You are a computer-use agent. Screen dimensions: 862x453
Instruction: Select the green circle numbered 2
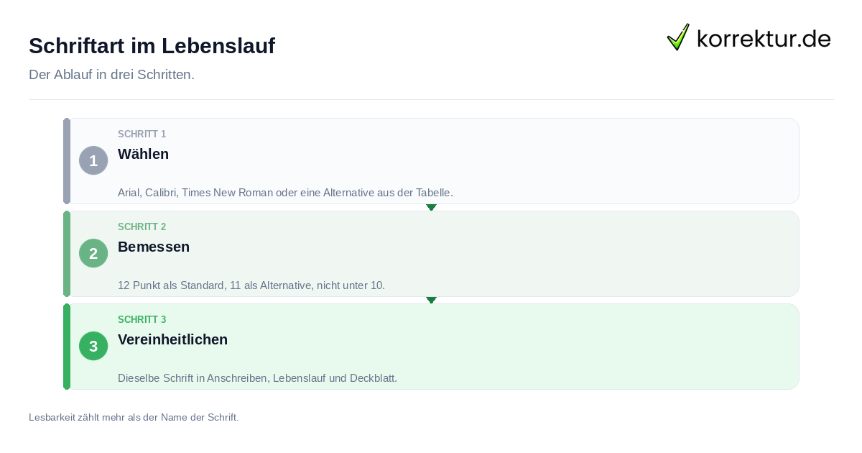[x=93, y=253]
